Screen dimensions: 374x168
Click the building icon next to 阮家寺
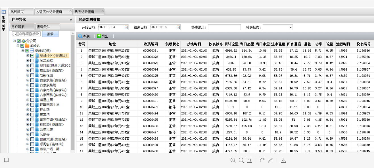[x=37, y=134]
